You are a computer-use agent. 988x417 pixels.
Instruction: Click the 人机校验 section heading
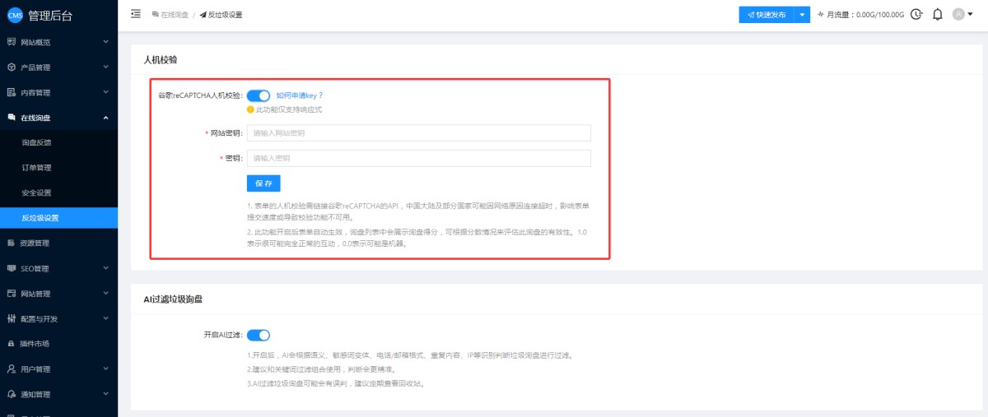point(161,60)
